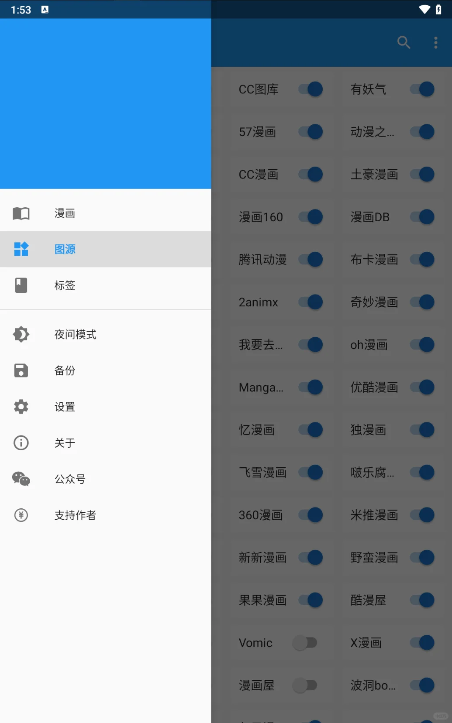The width and height of the screenshot is (452, 723).
Task: Click the gear icon beside 设置
Action: coord(21,407)
